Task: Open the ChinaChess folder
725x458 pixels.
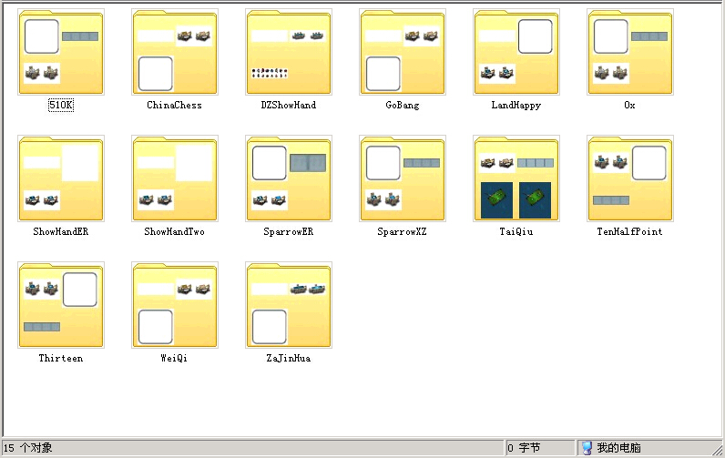Action: pyautogui.click(x=175, y=53)
